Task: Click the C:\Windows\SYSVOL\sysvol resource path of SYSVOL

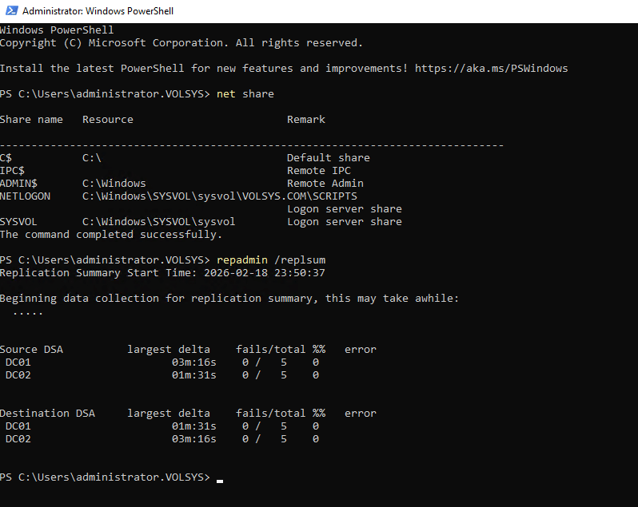Action: [159, 222]
